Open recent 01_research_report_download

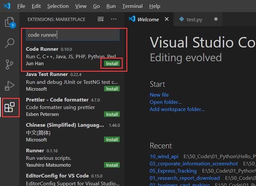(185, 178)
